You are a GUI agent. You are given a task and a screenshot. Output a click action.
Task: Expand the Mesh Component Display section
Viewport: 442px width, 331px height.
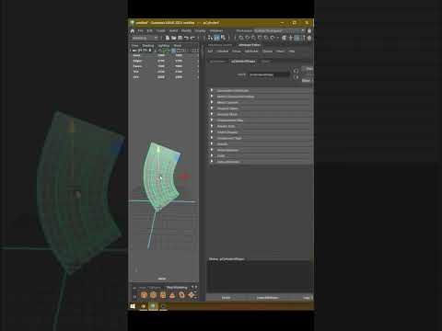[261, 97]
